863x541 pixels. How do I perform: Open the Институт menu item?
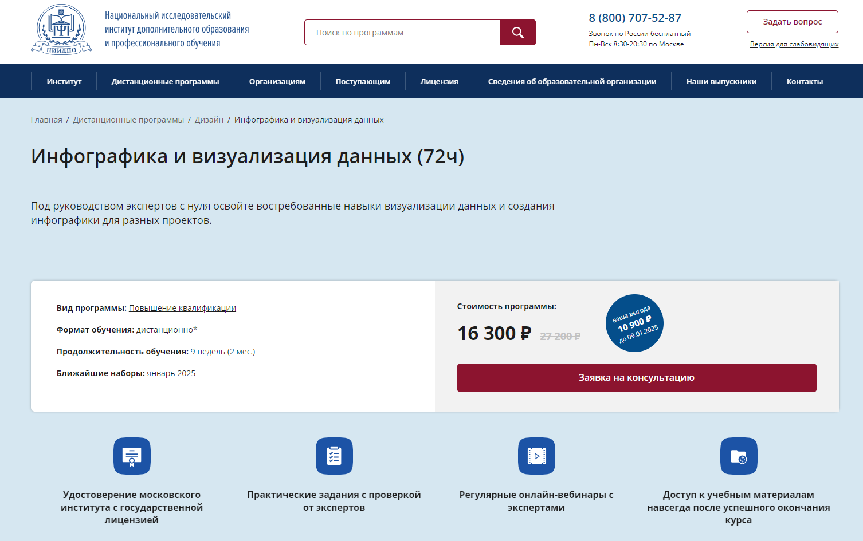coord(64,81)
